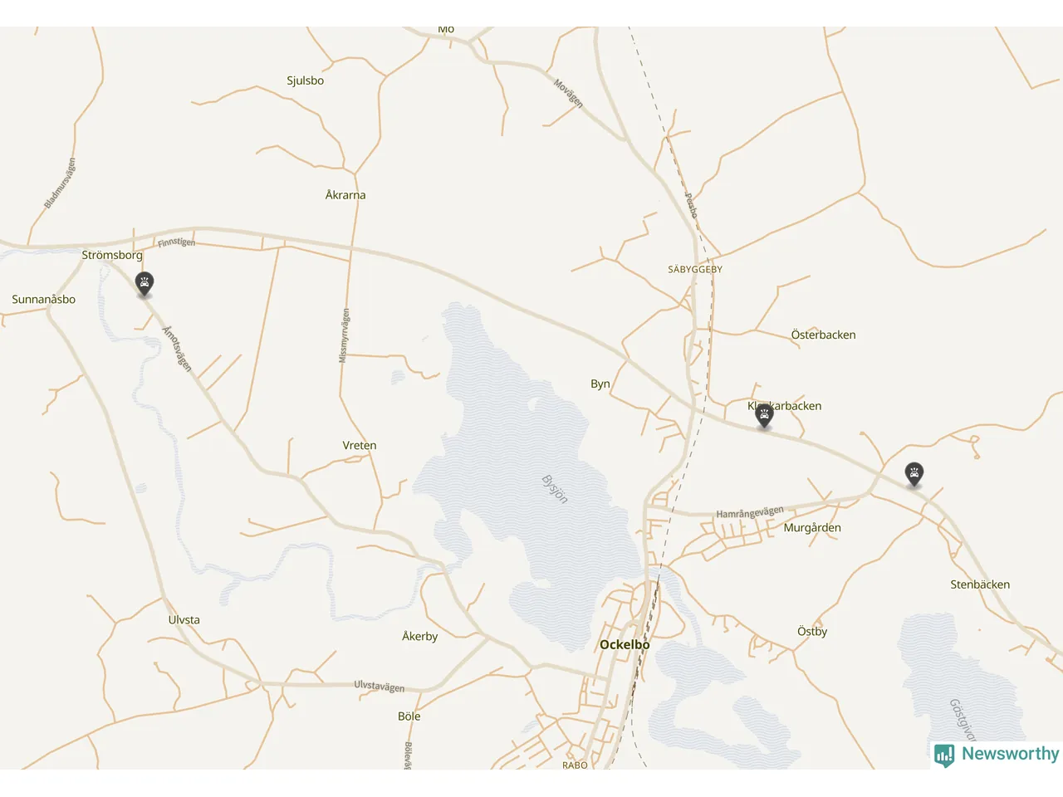
Task: Click the Ockelbo town label
Action: (x=625, y=644)
